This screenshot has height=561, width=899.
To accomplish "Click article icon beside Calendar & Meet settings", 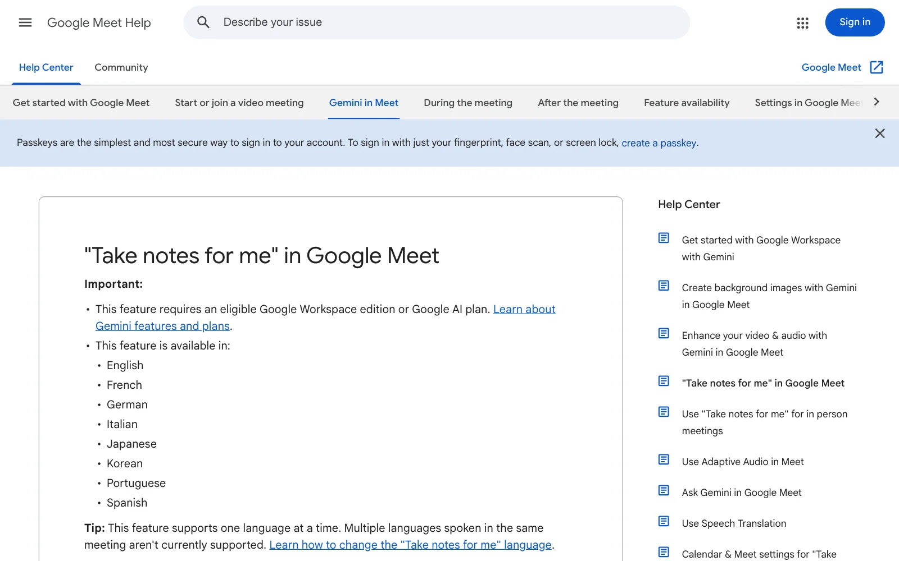I will click(664, 552).
